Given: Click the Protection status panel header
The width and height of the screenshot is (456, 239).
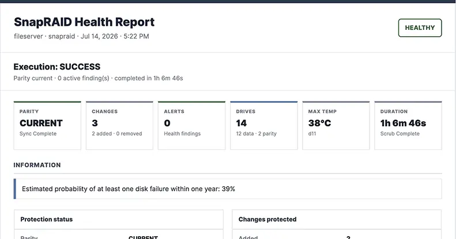Looking at the screenshot, I should point(119,219).
